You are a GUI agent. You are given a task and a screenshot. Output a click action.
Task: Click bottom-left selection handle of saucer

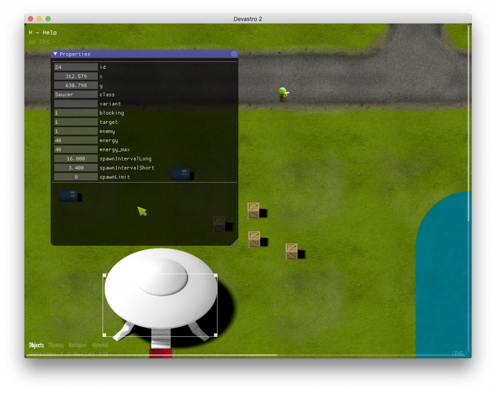pos(105,335)
